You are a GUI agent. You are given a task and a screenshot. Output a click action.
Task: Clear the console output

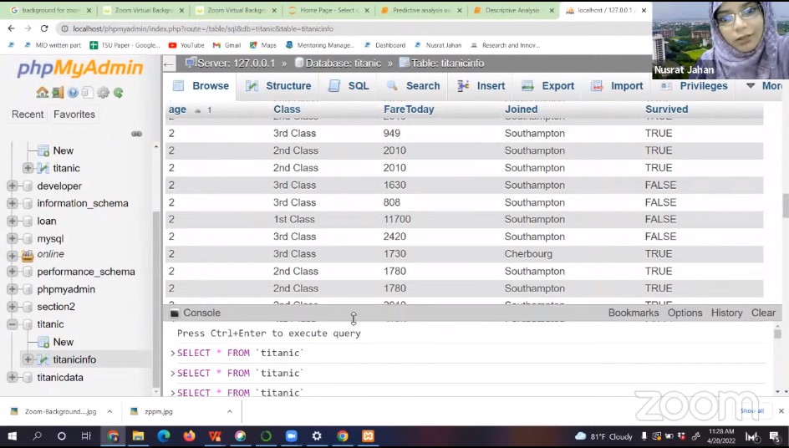pos(763,313)
